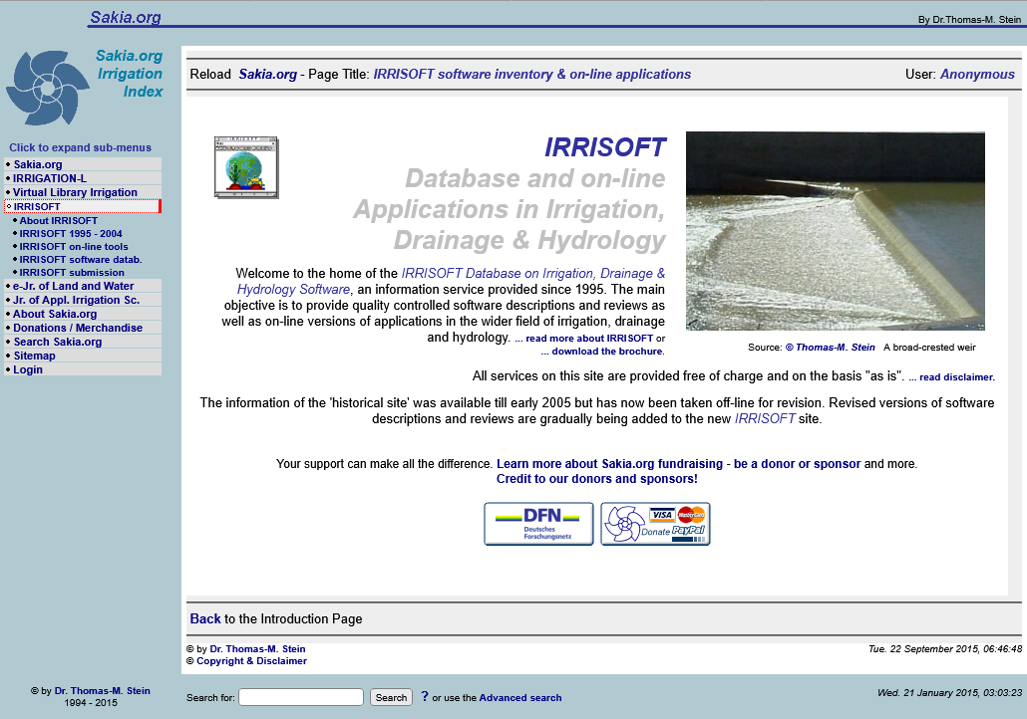
Task: Click 'Click to expand sub-menus' text
Action: coord(80,147)
